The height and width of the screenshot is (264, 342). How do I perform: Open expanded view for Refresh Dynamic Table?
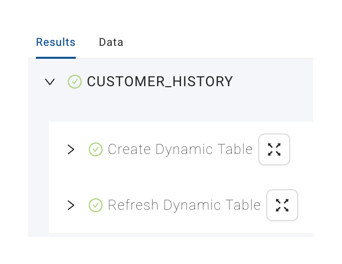click(282, 205)
